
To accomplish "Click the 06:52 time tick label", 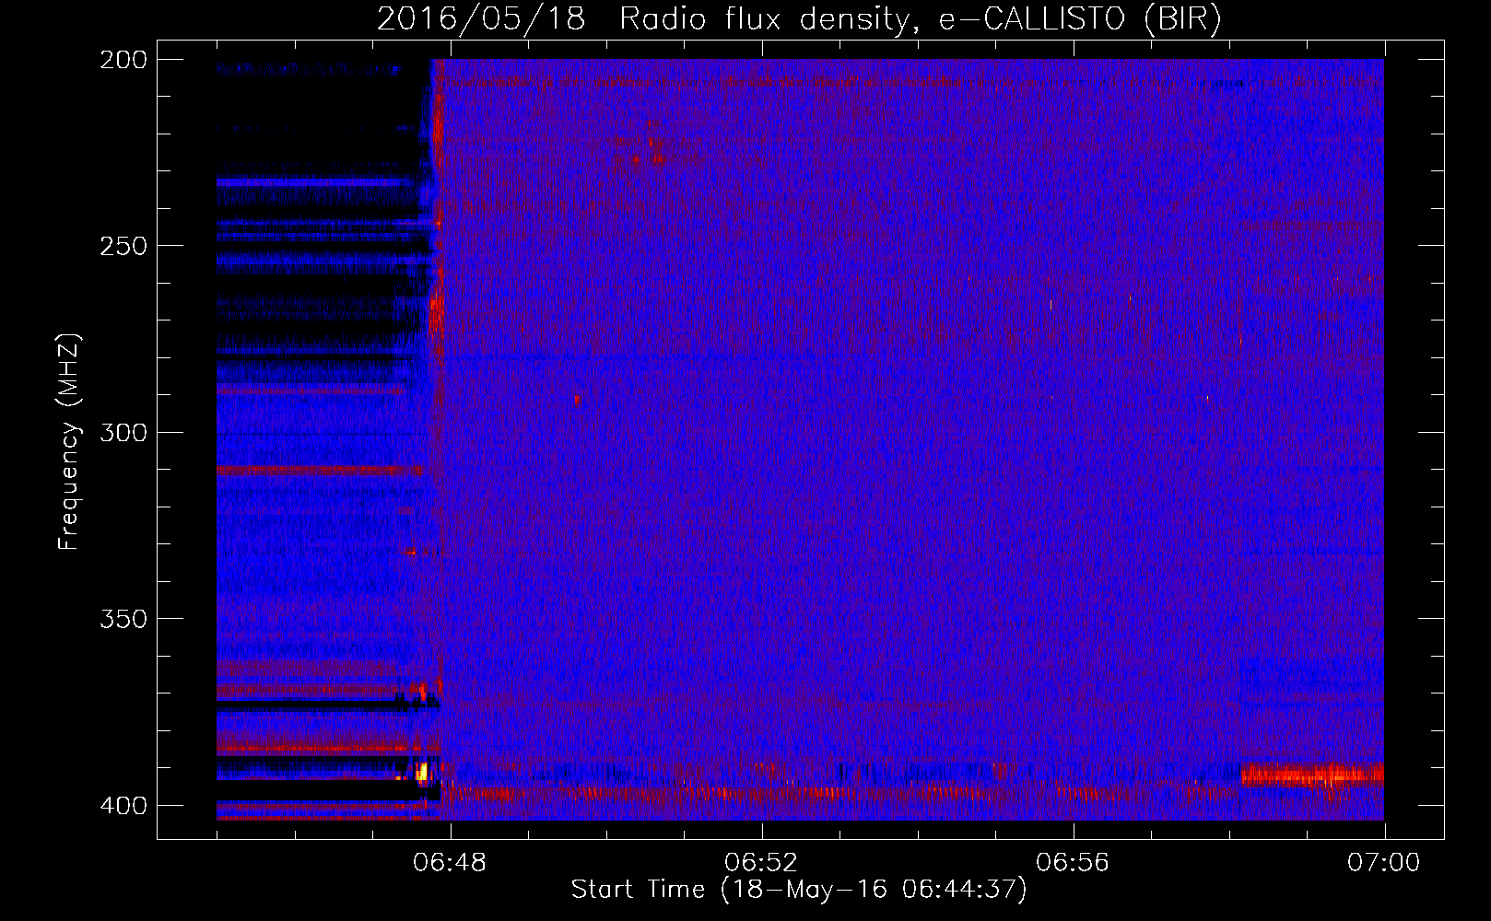I will point(761,863).
